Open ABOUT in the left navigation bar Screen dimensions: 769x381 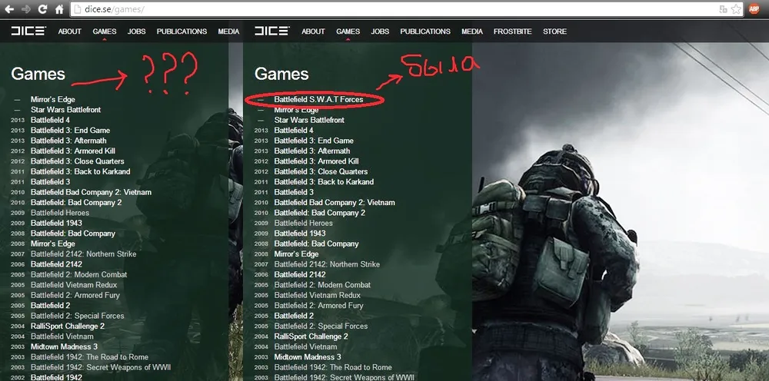[x=70, y=31]
